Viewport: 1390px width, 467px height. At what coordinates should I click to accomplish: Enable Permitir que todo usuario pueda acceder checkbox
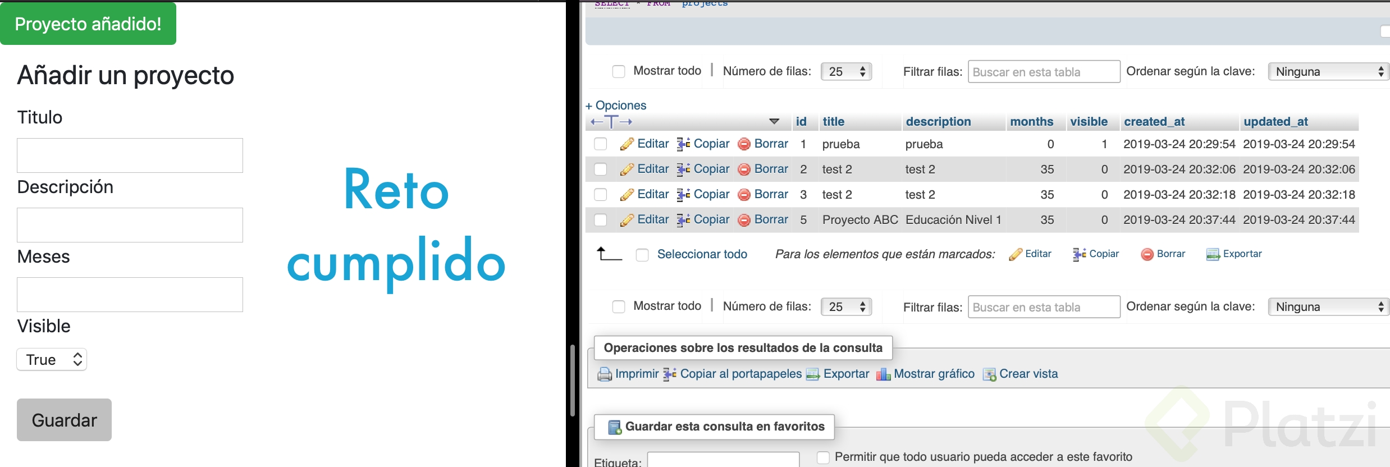823,457
